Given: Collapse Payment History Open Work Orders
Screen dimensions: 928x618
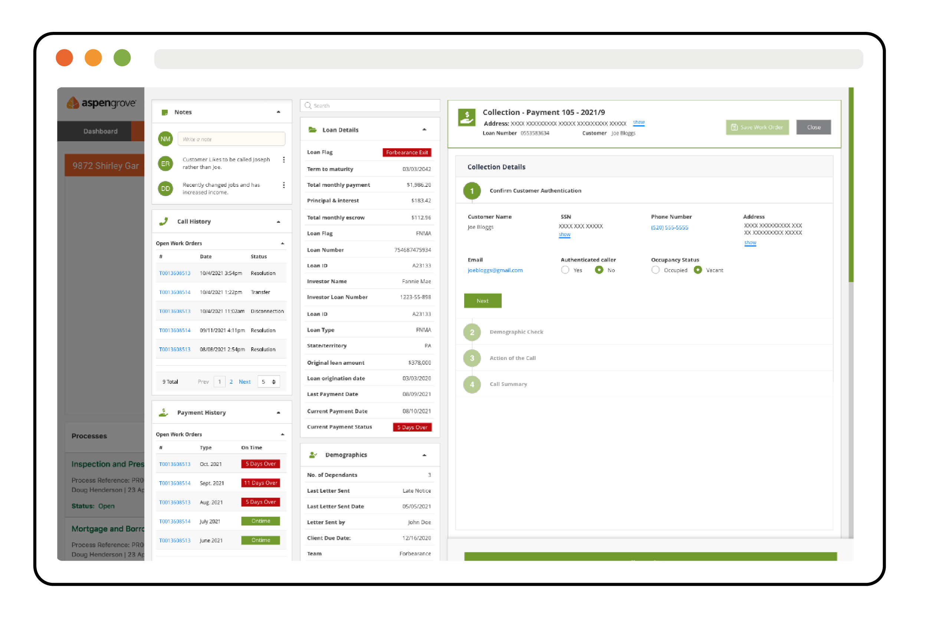Looking at the screenshot, I should coord(282,434).
